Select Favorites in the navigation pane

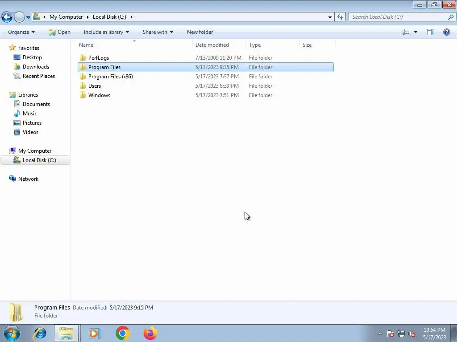pos(29,48)
